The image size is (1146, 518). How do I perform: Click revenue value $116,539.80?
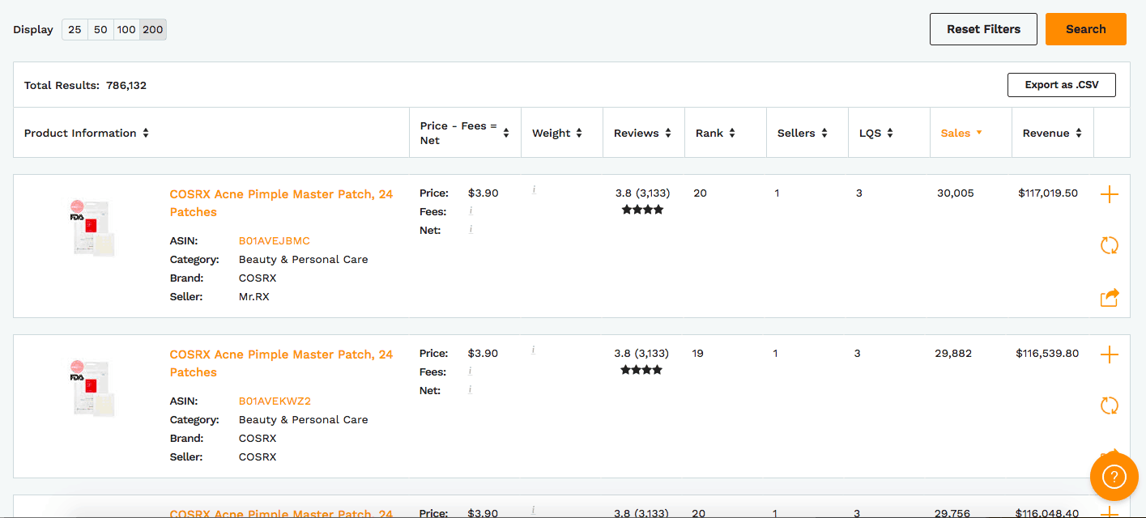click(1047, 354)
